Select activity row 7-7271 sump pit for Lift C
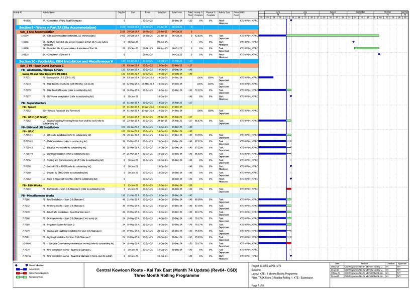Screen dimensions: 417x295 [65, 78]
